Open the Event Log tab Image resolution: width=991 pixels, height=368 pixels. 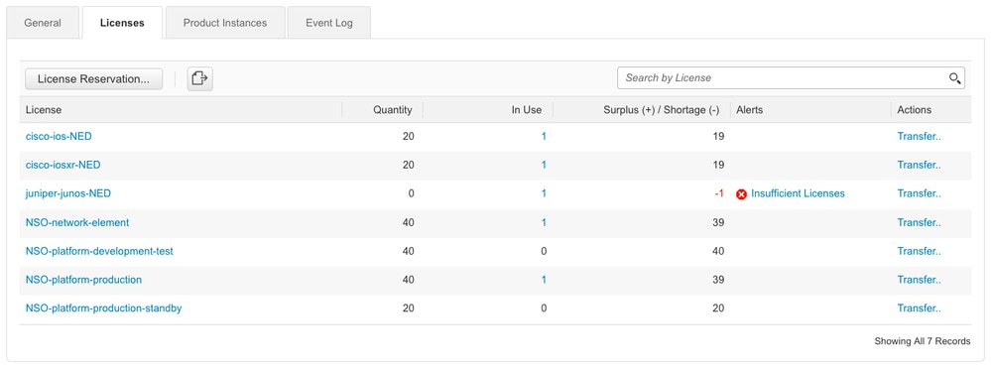328,23
